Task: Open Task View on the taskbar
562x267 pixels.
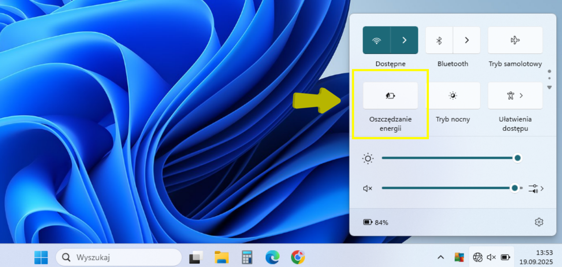Action: (x=196, y=257)
